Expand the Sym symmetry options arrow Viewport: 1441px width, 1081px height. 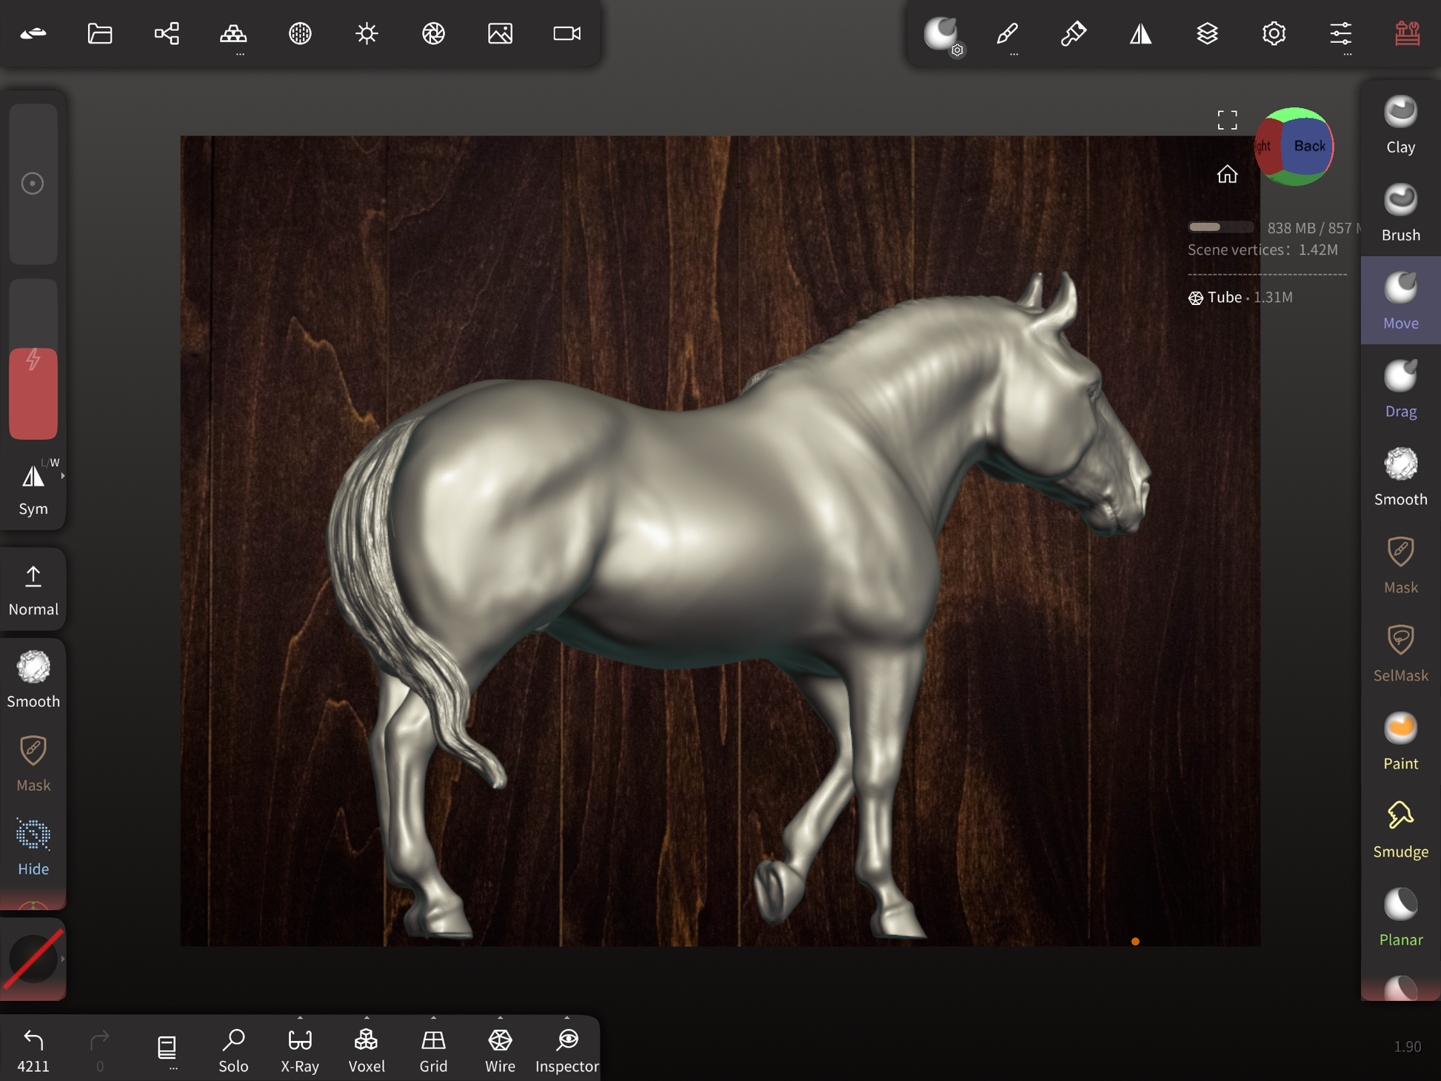tap(63, 476)
